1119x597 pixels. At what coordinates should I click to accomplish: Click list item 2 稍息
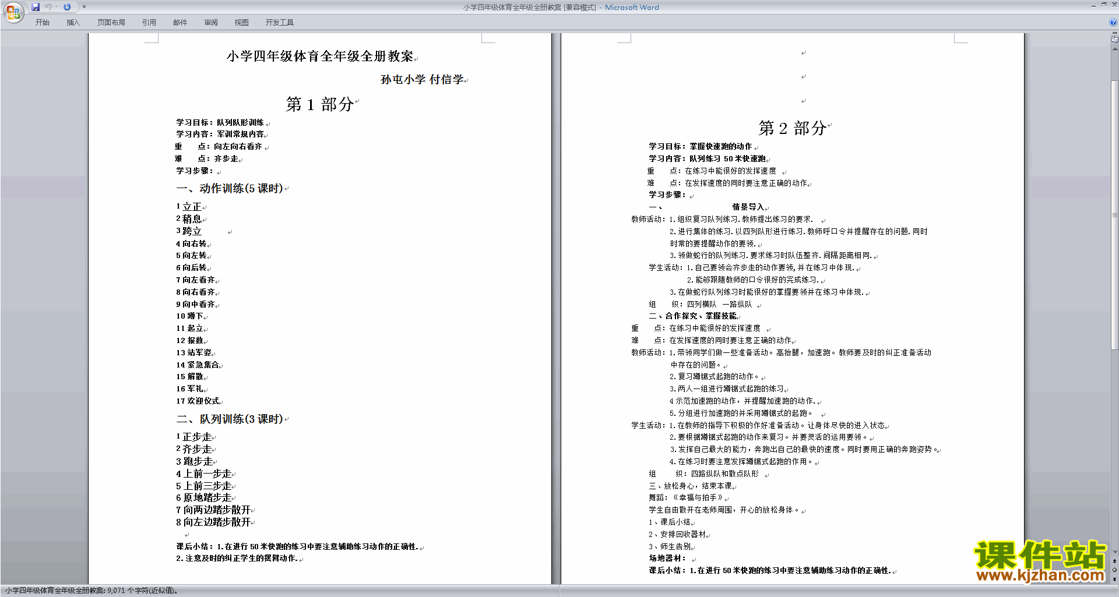pos(189,219)
